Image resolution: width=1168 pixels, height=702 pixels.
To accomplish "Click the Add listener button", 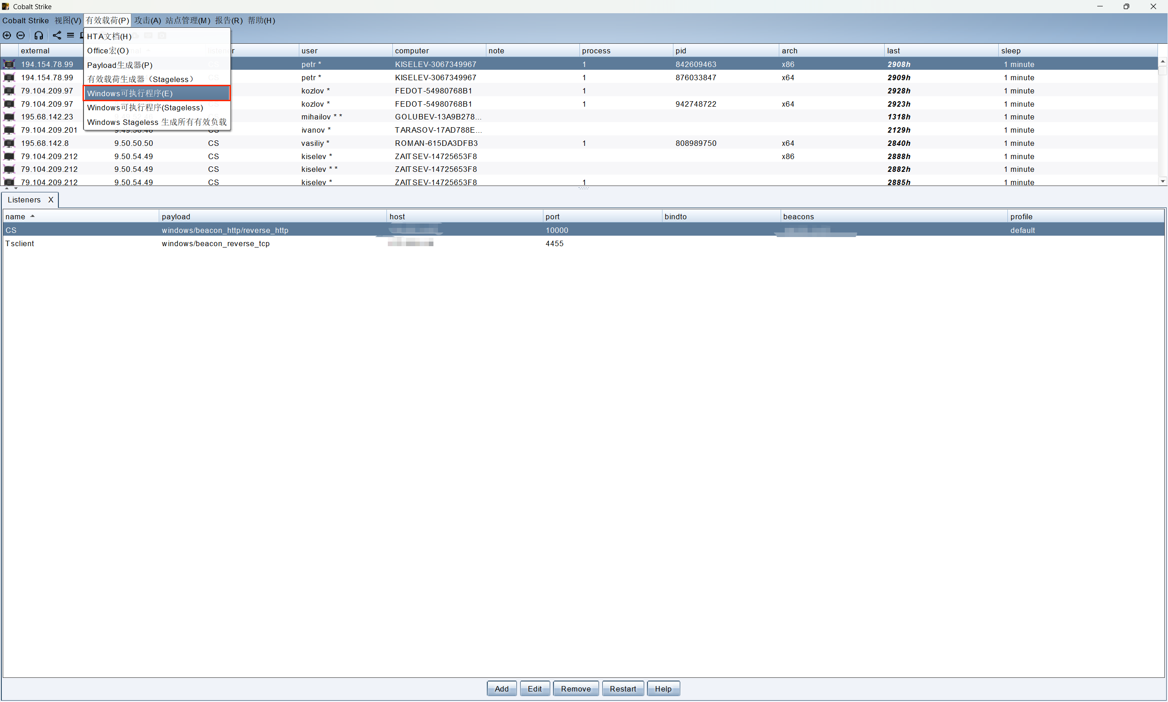I will 501,689.
